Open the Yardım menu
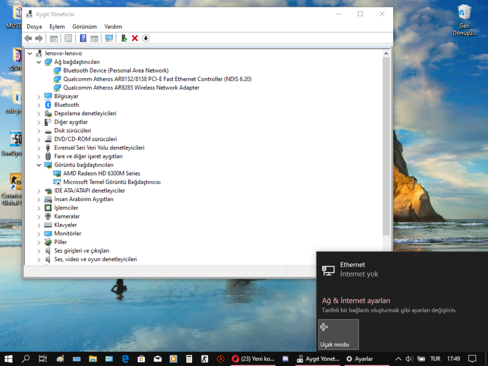 pos(113,27)
